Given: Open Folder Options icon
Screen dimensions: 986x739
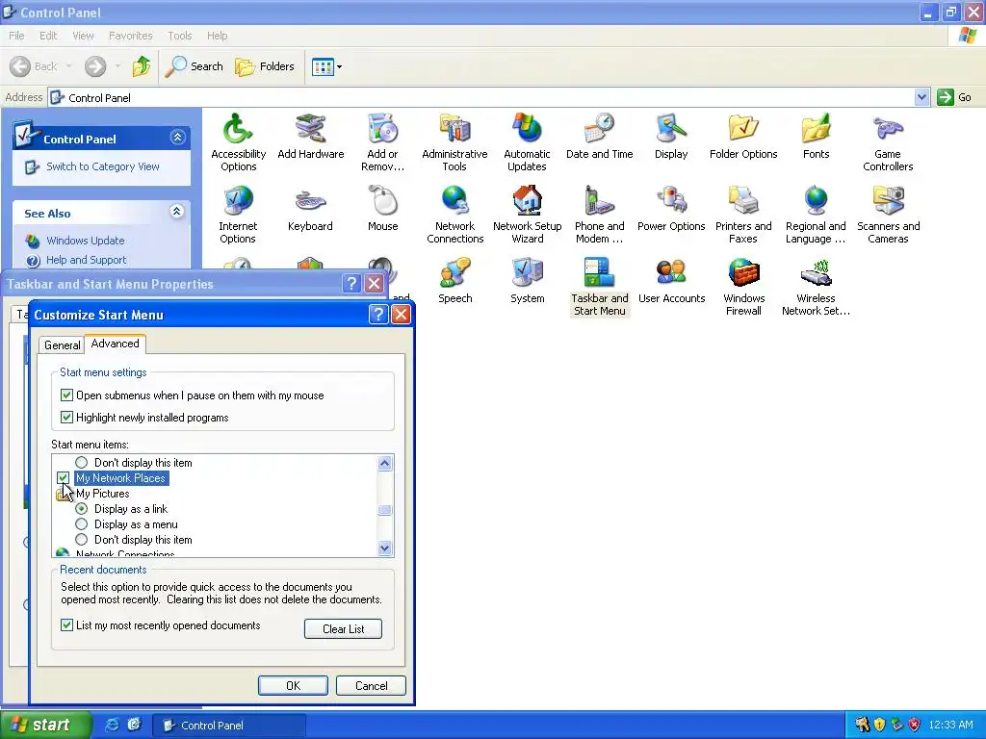Looking at the screenshot, I should [743, 136].
